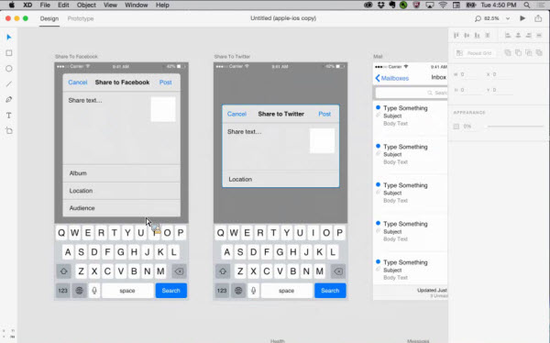The width and height of the screenshot is (550, 343).
Task: Click the distribute horizontally icon
Action: pos(539,35)
